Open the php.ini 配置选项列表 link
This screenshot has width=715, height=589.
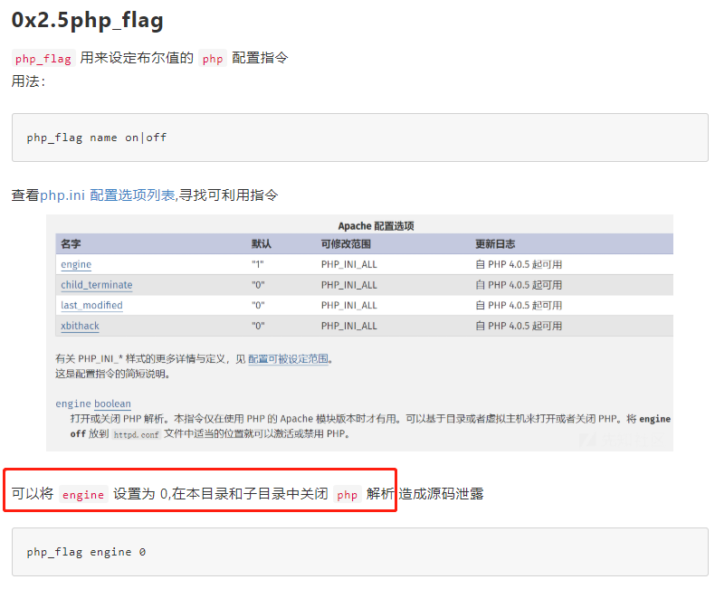coord(107,195)
